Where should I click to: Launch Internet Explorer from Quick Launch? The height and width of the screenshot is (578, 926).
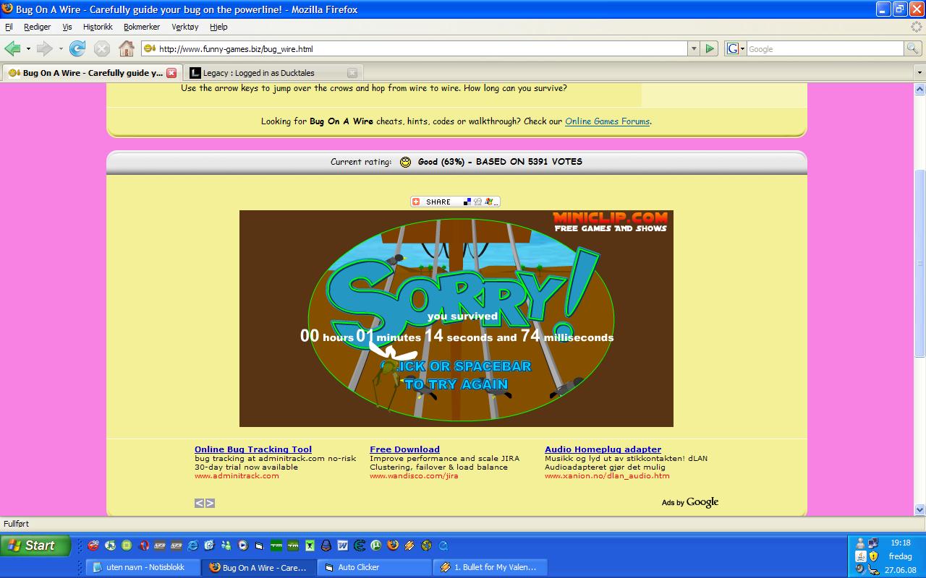(x=192, y=545)
